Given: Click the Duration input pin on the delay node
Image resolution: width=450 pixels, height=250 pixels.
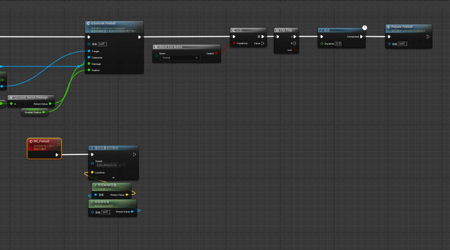Looking at the screenshot, I should tap(322, 43).
